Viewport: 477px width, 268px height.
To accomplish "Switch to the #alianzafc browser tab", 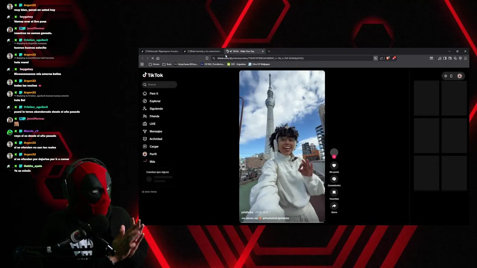I will click(x=160, y=51).
